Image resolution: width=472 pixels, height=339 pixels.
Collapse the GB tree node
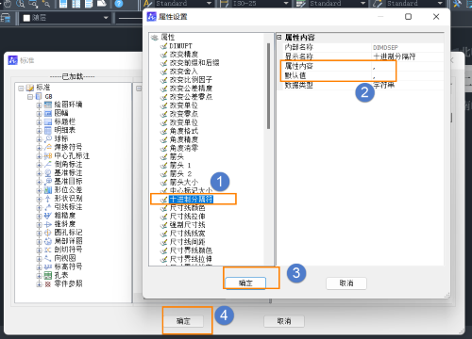coord(30,96)
